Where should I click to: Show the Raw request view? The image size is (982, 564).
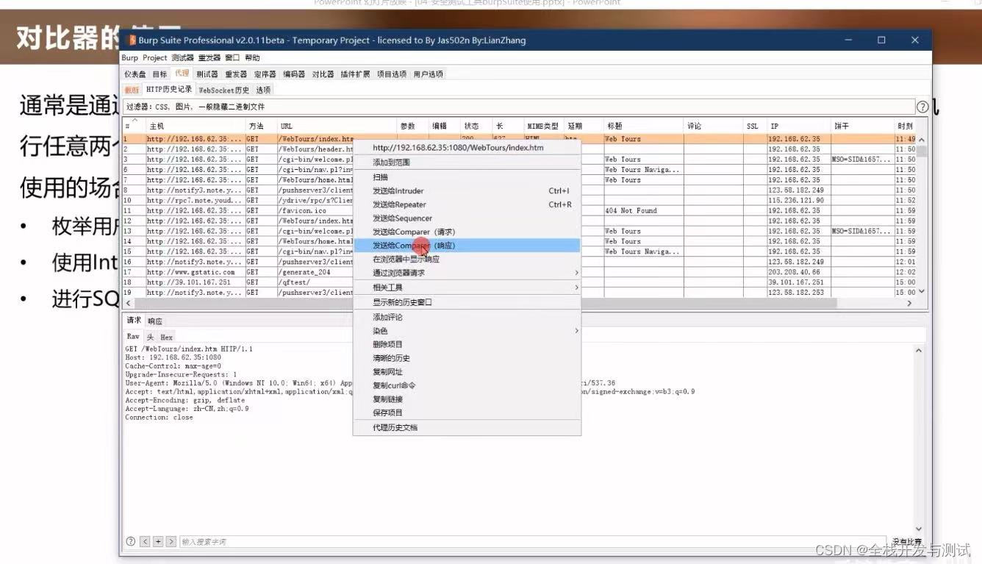click(133, 337)
